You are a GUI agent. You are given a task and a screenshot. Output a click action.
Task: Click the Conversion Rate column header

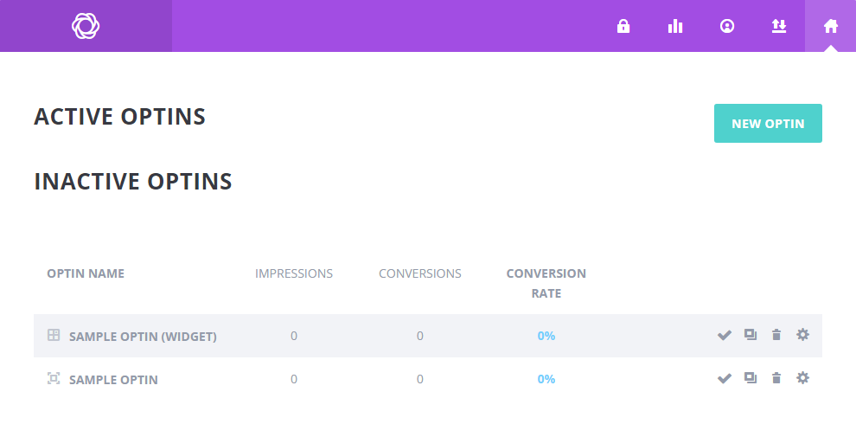(x=546, y=283)
